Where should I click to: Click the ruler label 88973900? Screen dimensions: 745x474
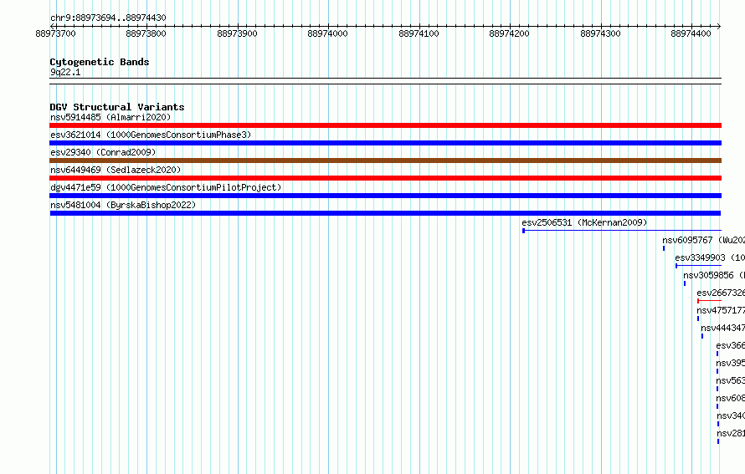coord(237,33)
